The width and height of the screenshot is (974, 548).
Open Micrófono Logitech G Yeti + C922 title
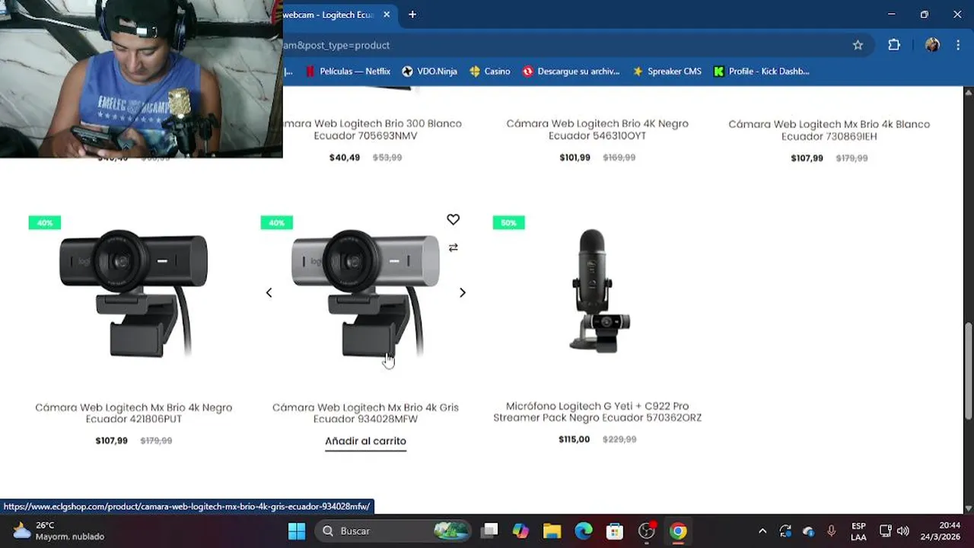tap(597, 412)
